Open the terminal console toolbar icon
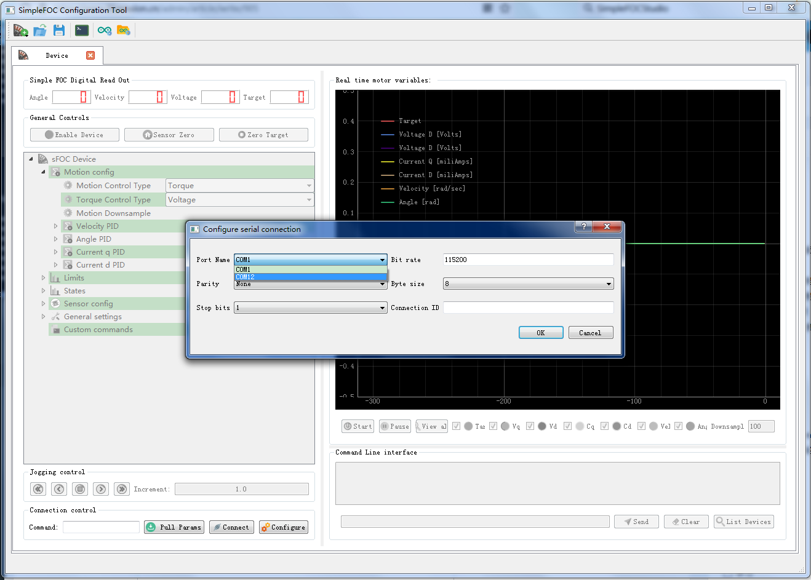The image size is (811, 580). click(x=82, y=30)
